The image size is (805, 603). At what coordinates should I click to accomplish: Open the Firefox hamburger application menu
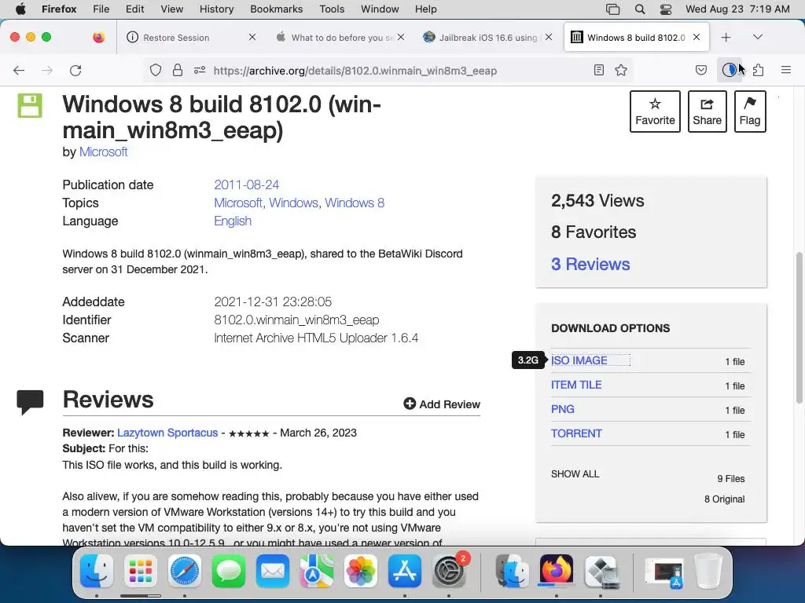786,70
